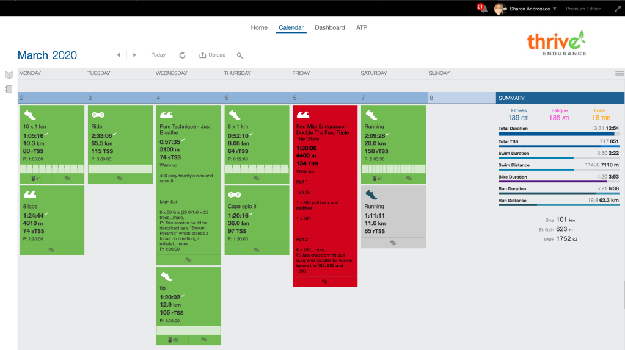Viewport: 625px width, 350px height.
Task: Open the March 2020 date picker
Action: (x=47, y=55)
